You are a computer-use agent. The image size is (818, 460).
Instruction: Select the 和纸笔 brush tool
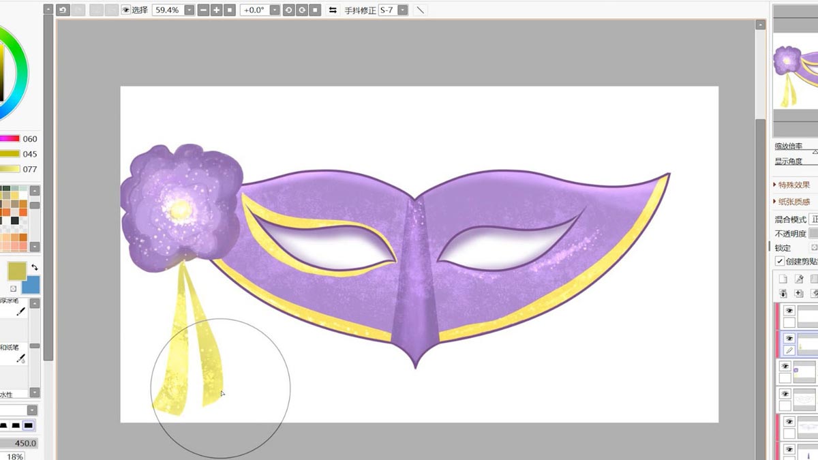coord(14,353)
